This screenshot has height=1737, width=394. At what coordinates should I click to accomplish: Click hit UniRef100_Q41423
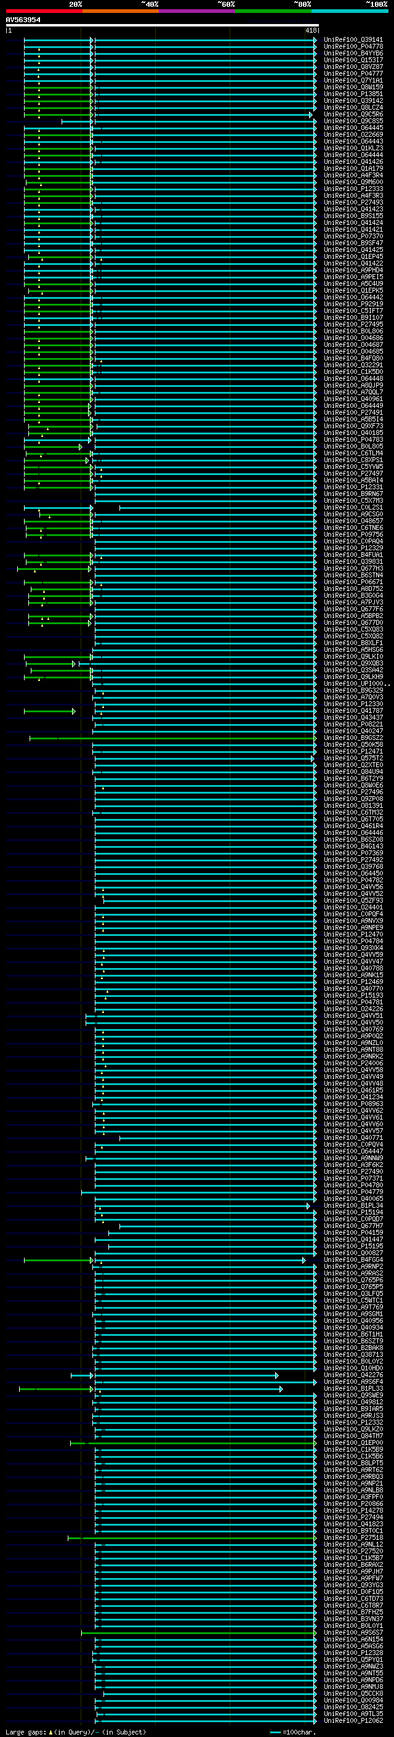[x=353, y=209]
